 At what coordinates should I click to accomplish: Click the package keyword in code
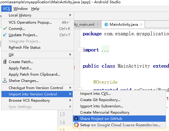92,34
